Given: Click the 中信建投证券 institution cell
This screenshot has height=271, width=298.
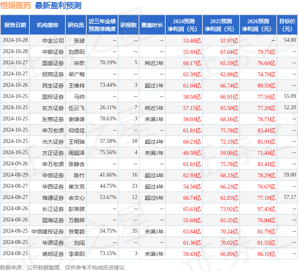Looking at the screenshot, I should (x=48, y=231).
